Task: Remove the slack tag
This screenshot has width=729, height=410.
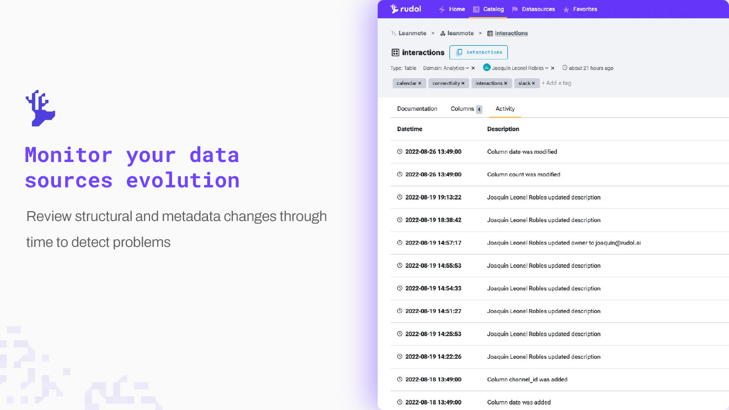Action: pos(533,84)
